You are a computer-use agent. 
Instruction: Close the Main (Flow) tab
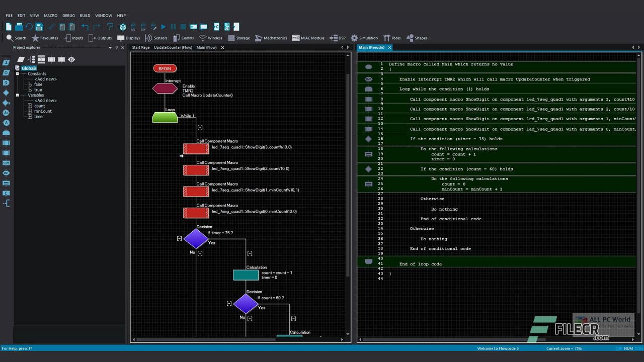pos(223,47)
